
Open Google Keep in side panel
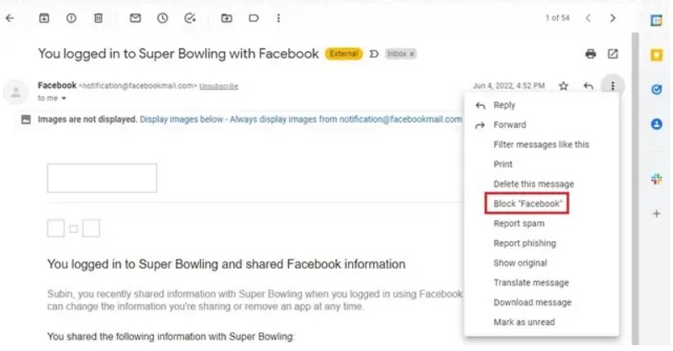656,55
